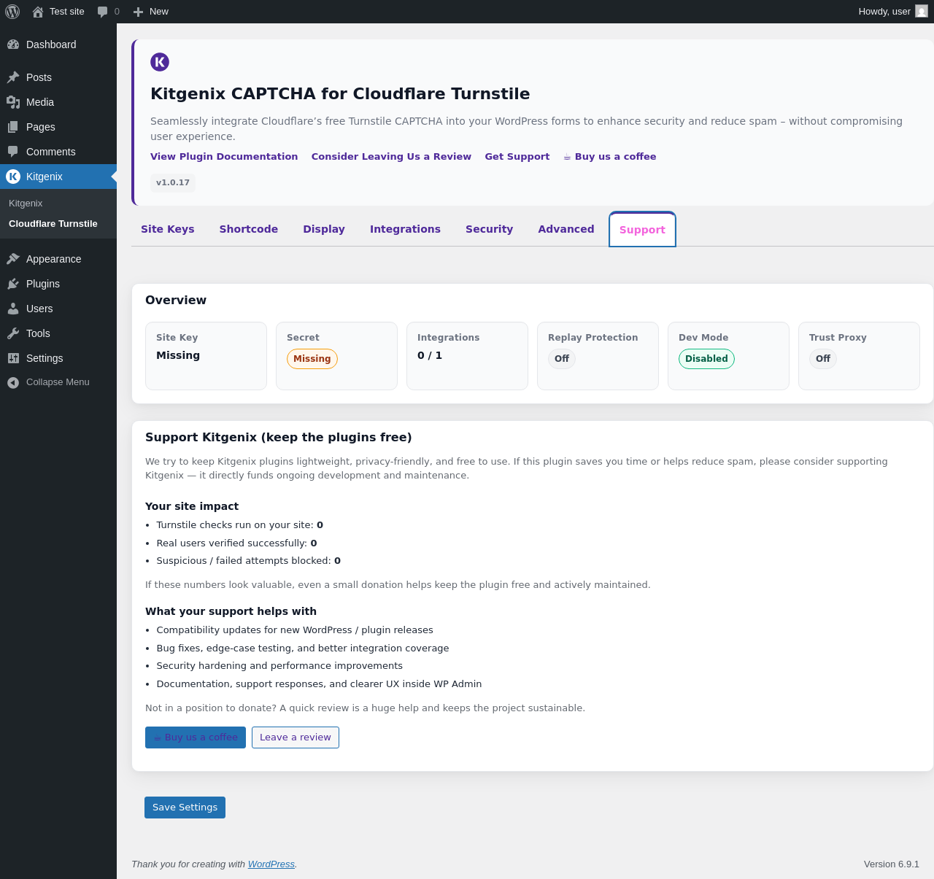Click the Missing value under Site Key

tap(178, 355)
